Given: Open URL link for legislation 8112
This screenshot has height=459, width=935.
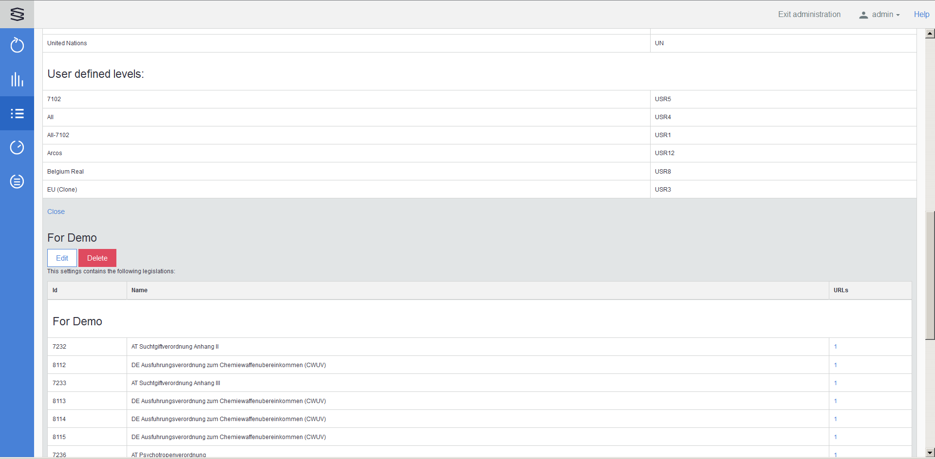Looking at the screenshot, I should [x=835, y=365].
